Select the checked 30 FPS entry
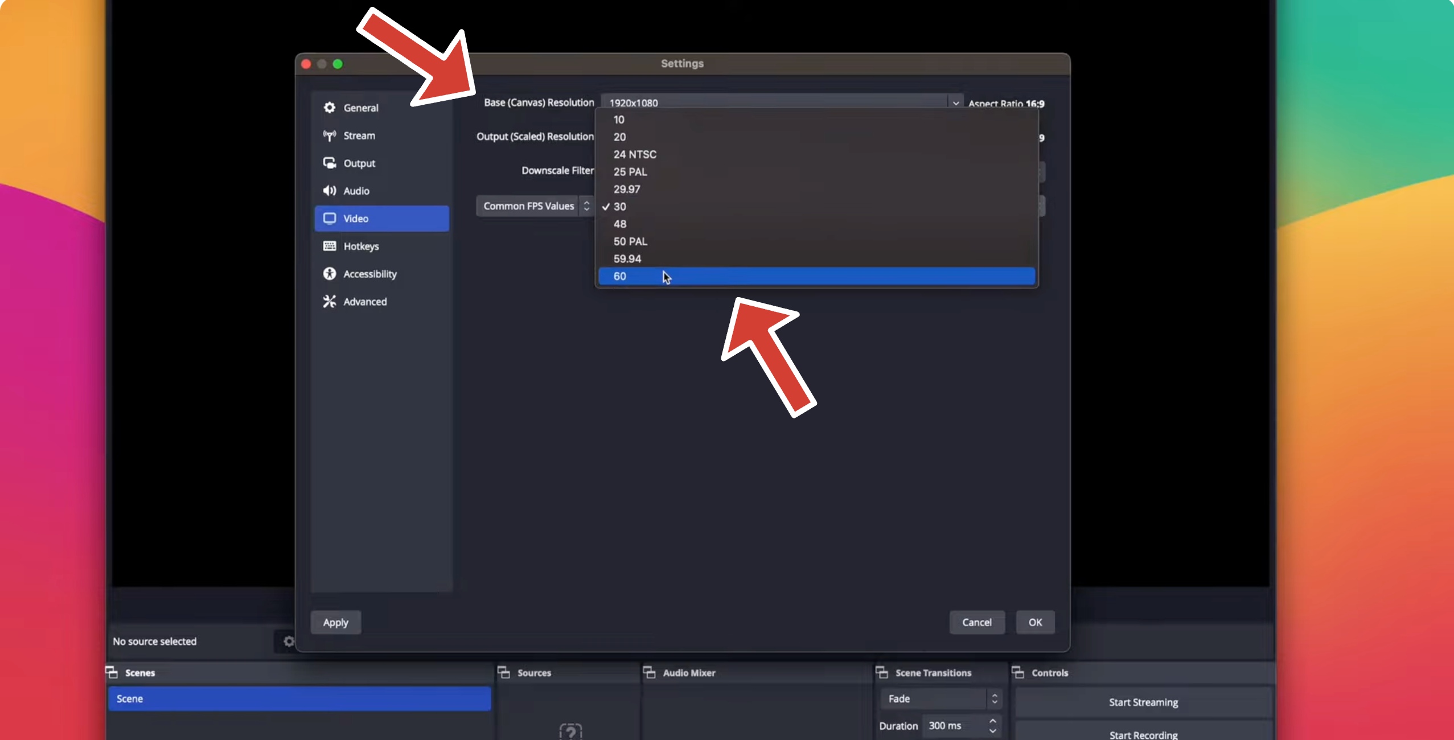 (619, 207)
